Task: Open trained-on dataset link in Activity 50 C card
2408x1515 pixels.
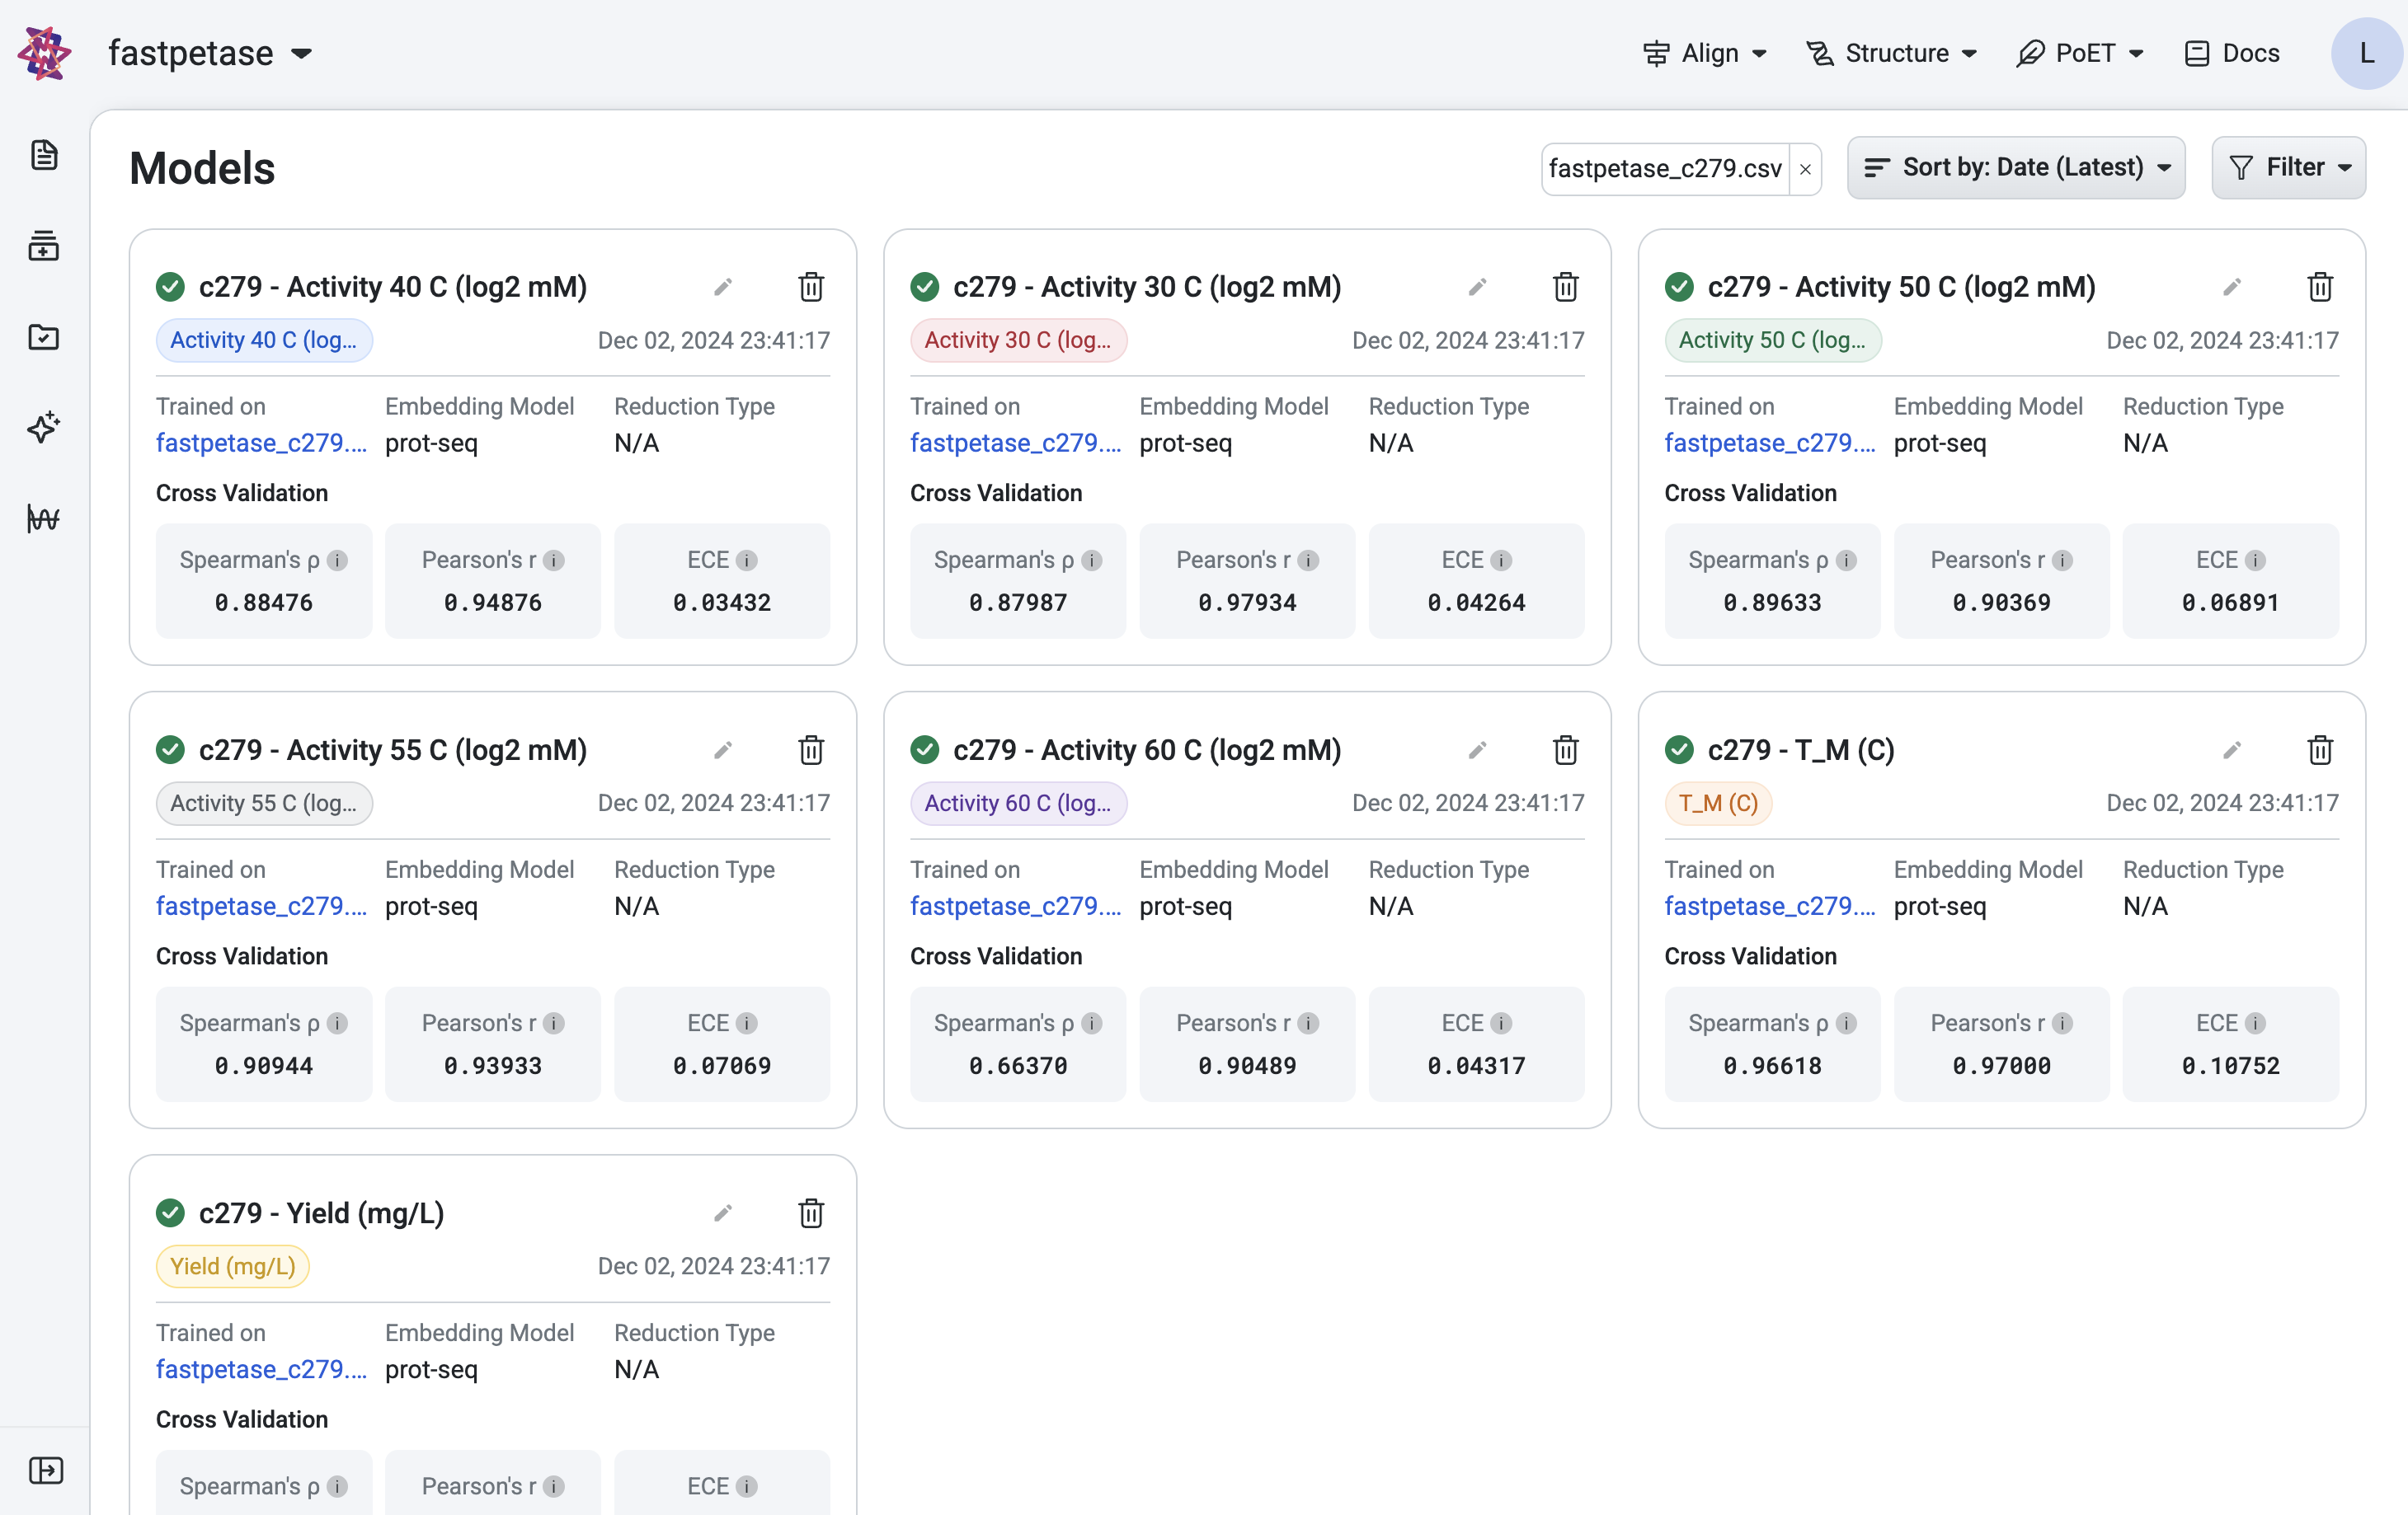Action: tap(1770, 443)
